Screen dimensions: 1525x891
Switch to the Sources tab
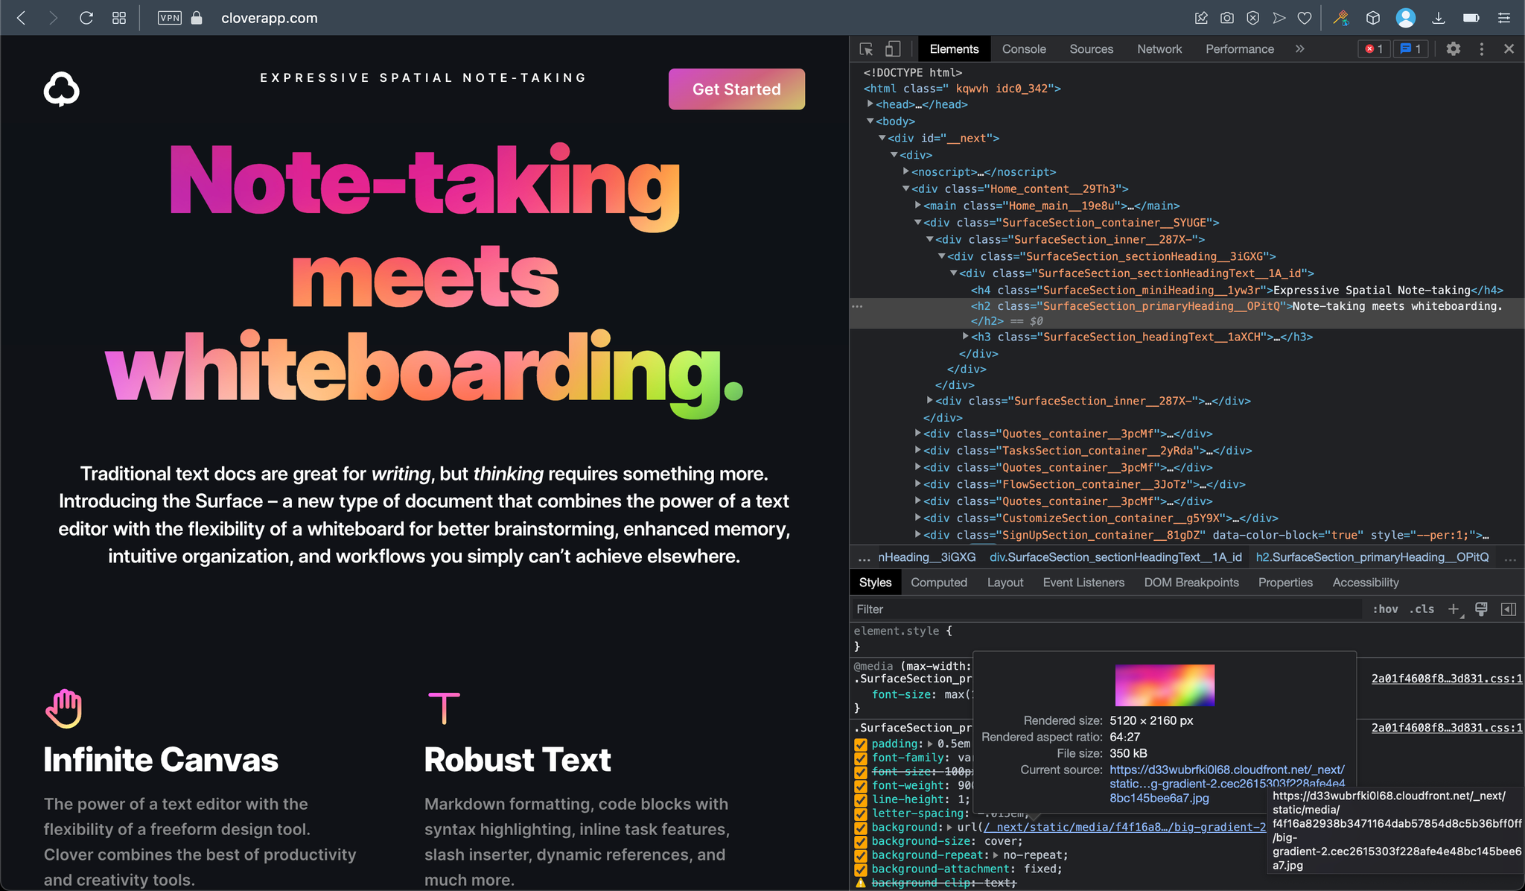1092,49
